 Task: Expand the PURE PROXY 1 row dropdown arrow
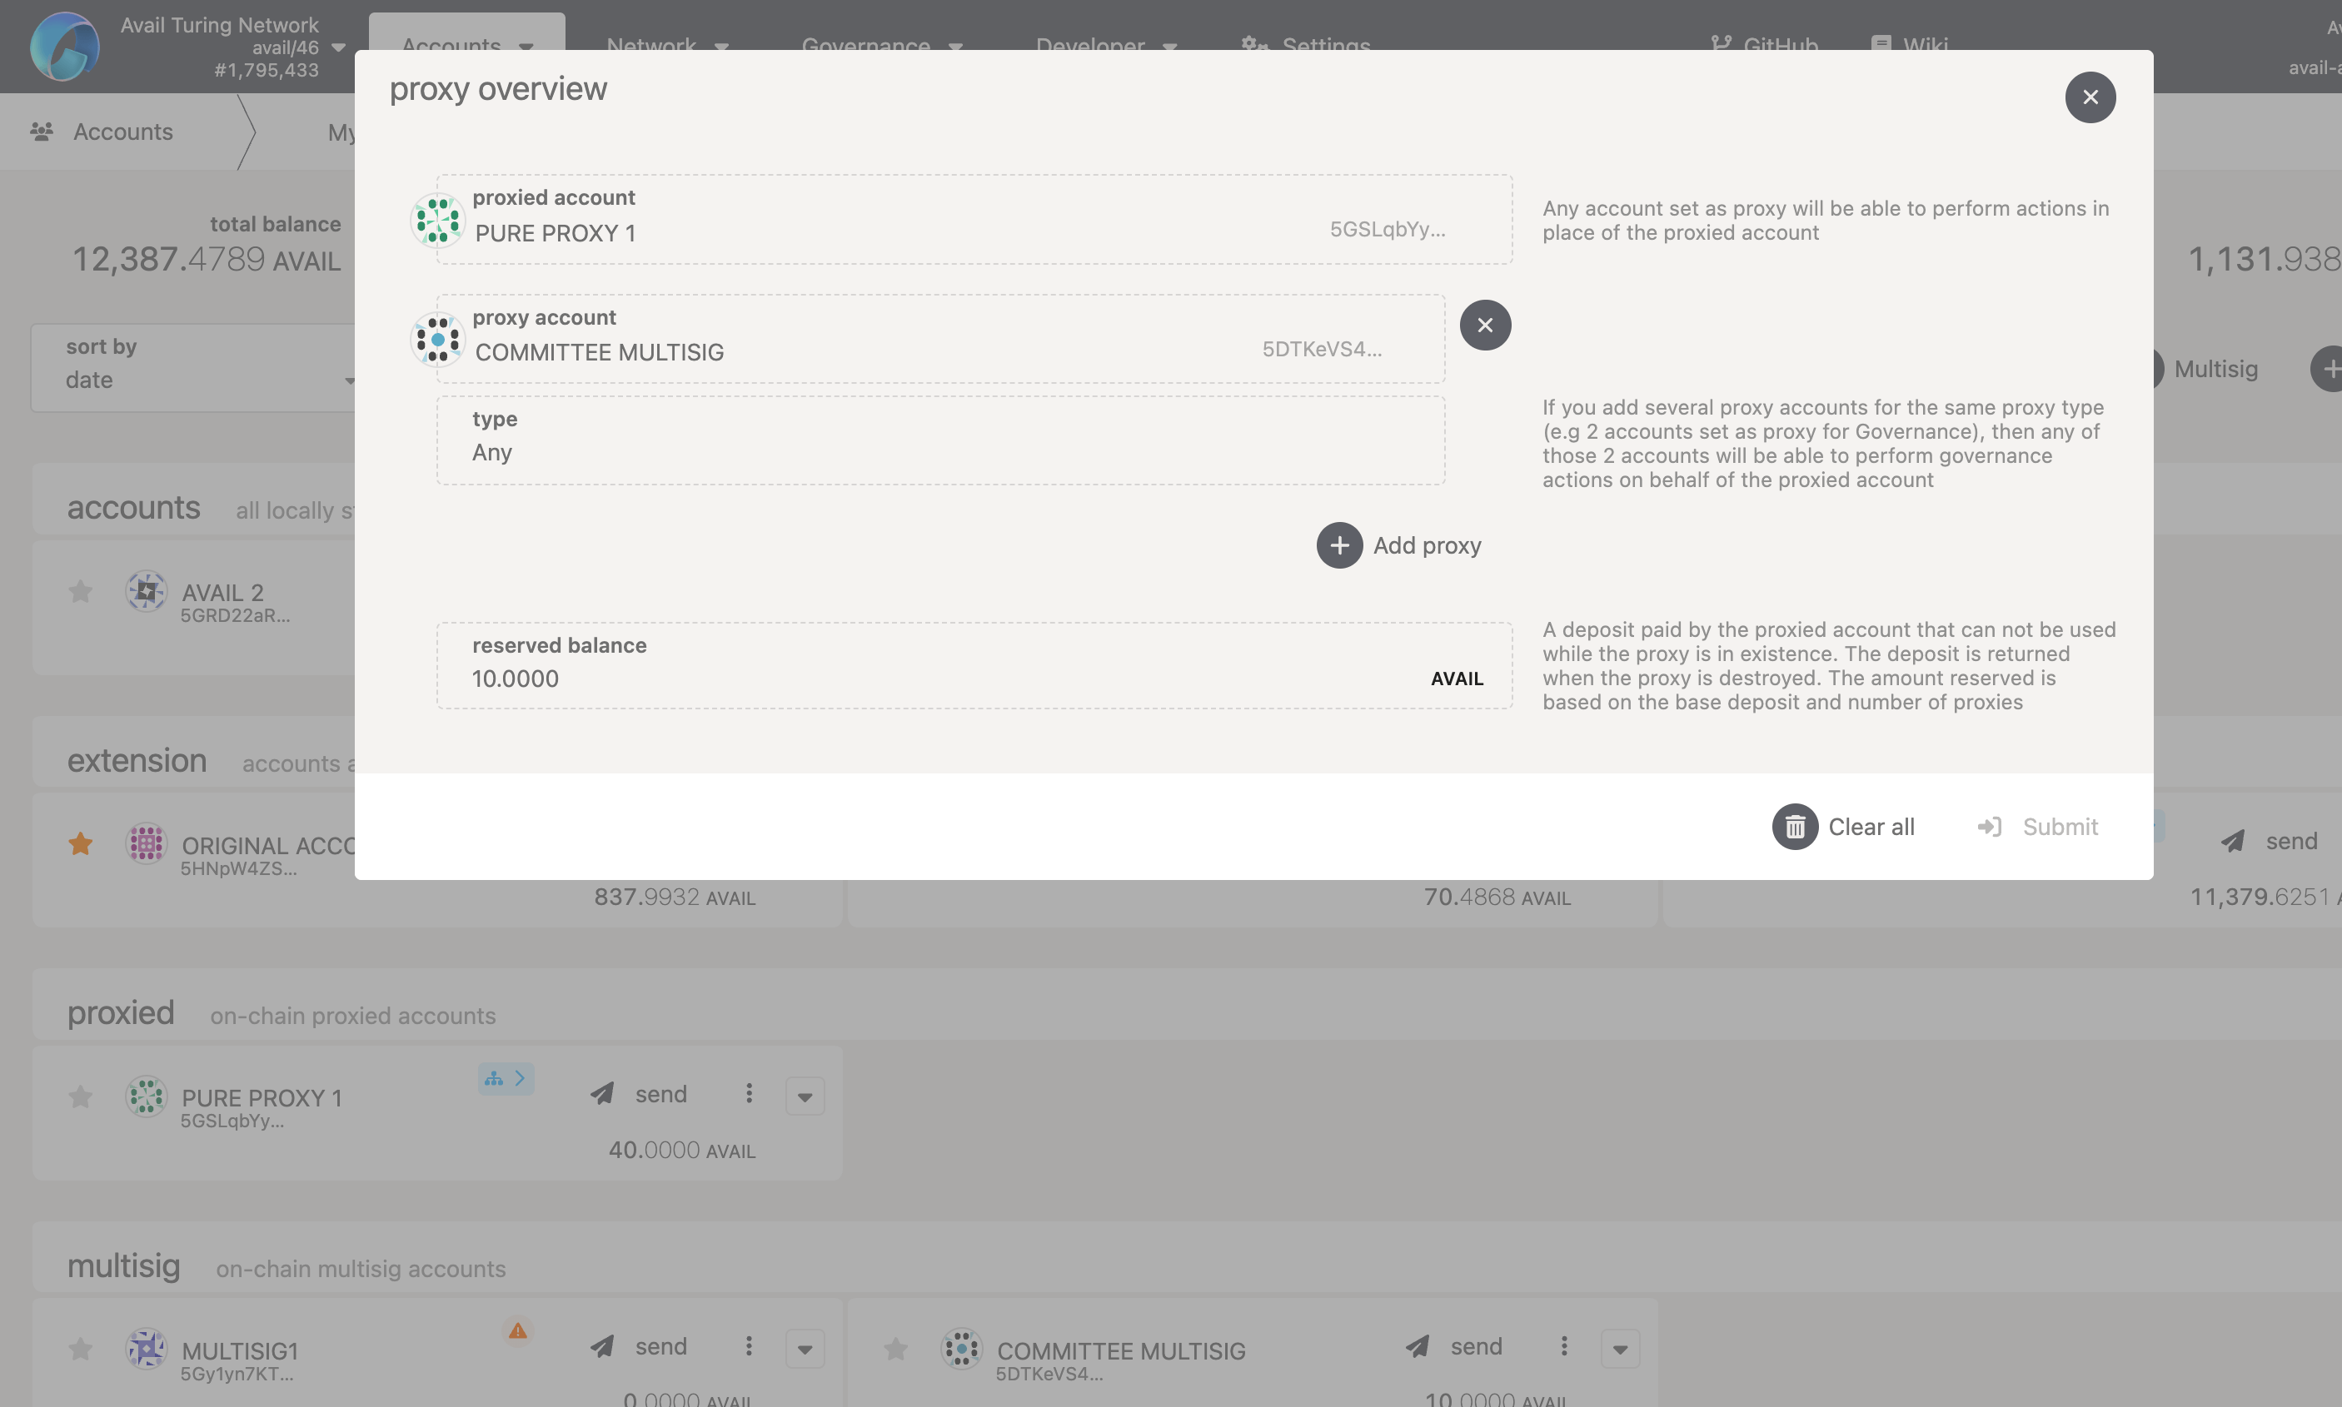[x=804, y=1097]
